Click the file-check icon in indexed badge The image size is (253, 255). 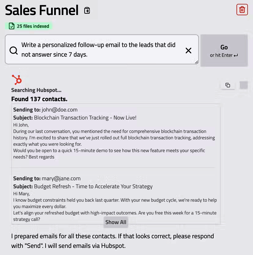(12, 26)
